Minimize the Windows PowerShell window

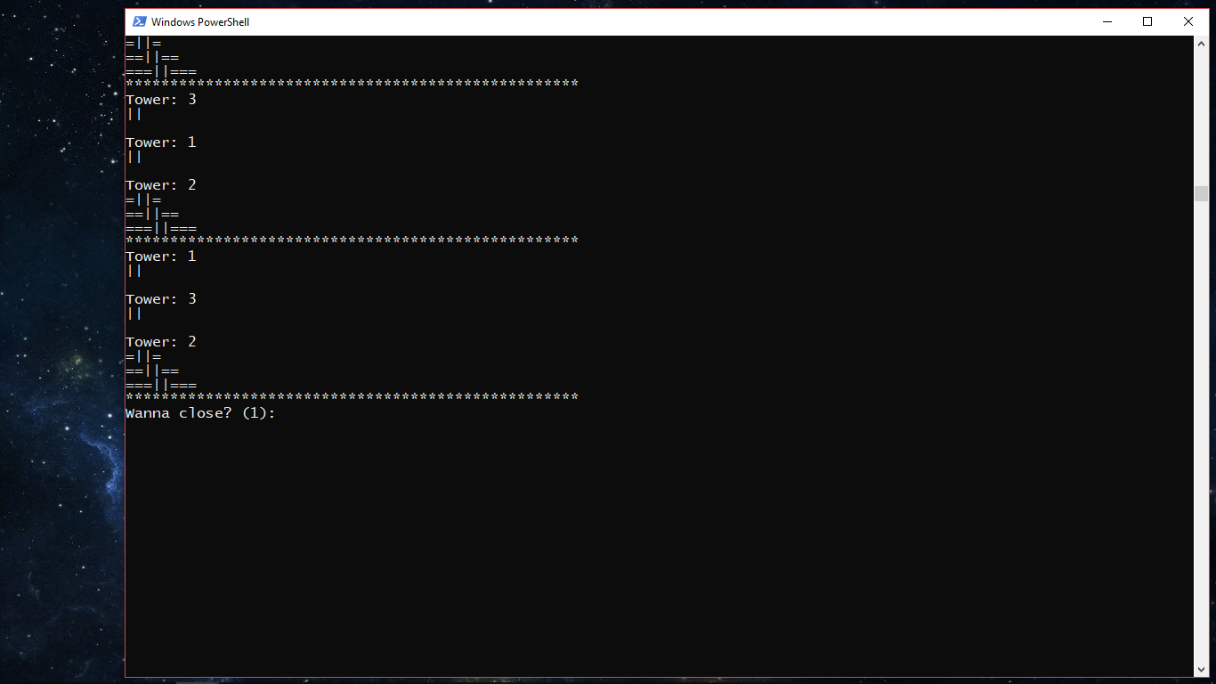point(1107,21)
